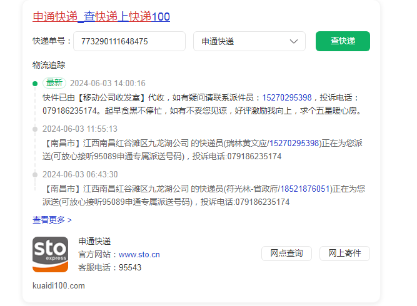The width and height of the screenshot is (417, 306).
Task: Click the 最新 badge on the latest entry
Action: click(54, 83)
